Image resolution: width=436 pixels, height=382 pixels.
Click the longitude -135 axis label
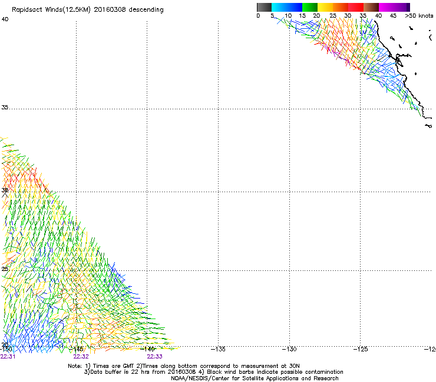pyautogui.click(x=218, y=349)
